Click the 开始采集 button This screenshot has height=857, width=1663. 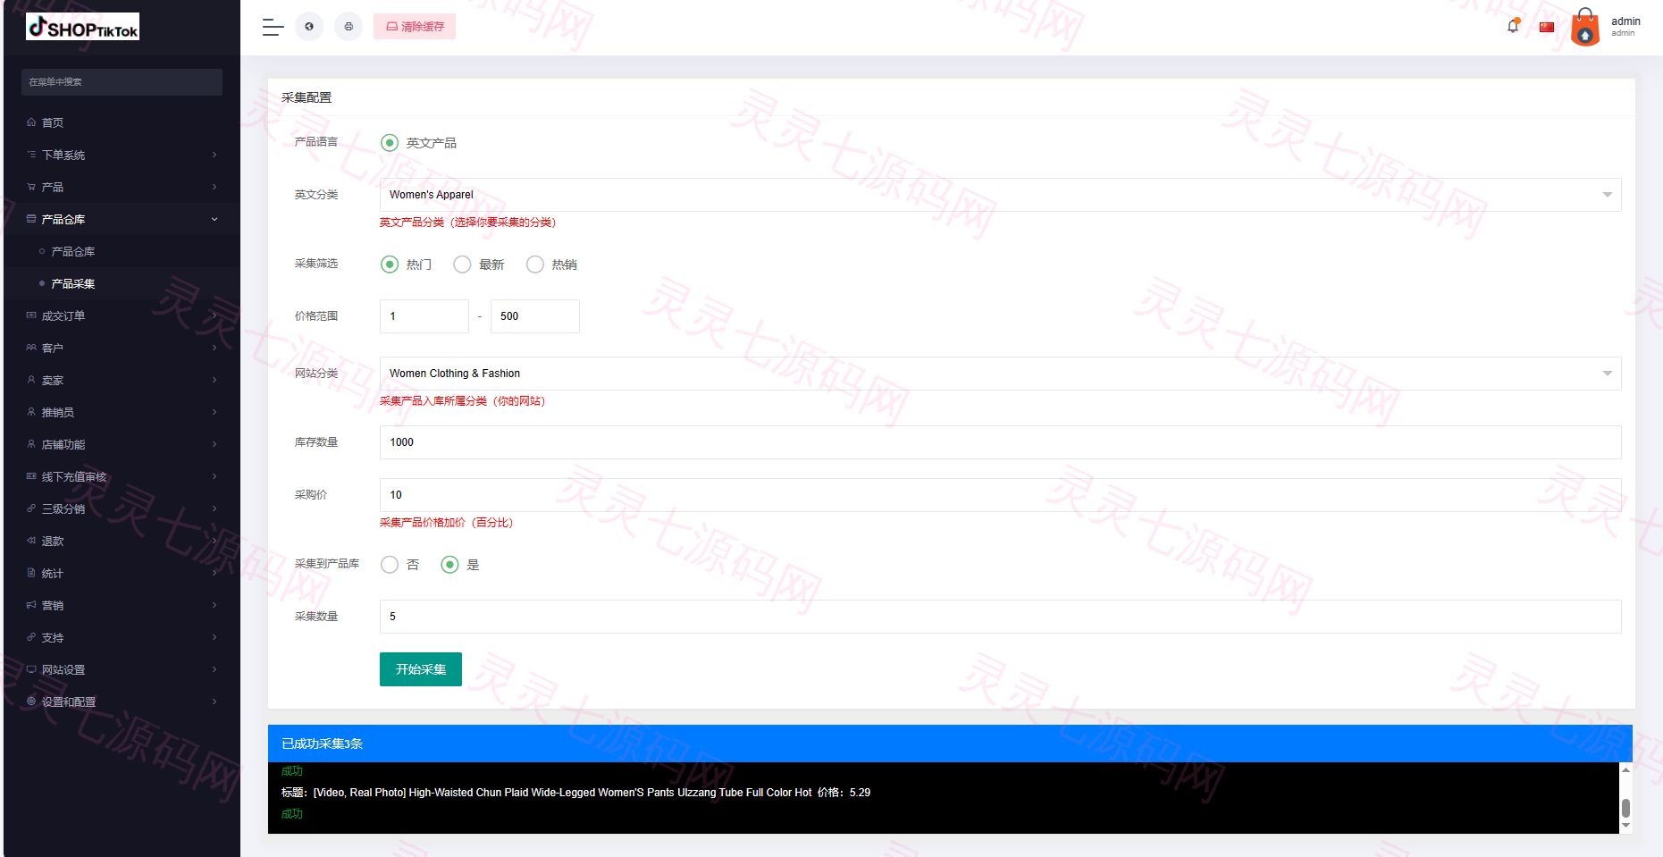421,669
